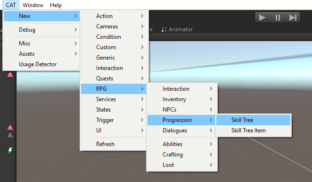Screen dimensions: 312x182
Task: Pause the game with the pause button
Action: click(278, 17)
